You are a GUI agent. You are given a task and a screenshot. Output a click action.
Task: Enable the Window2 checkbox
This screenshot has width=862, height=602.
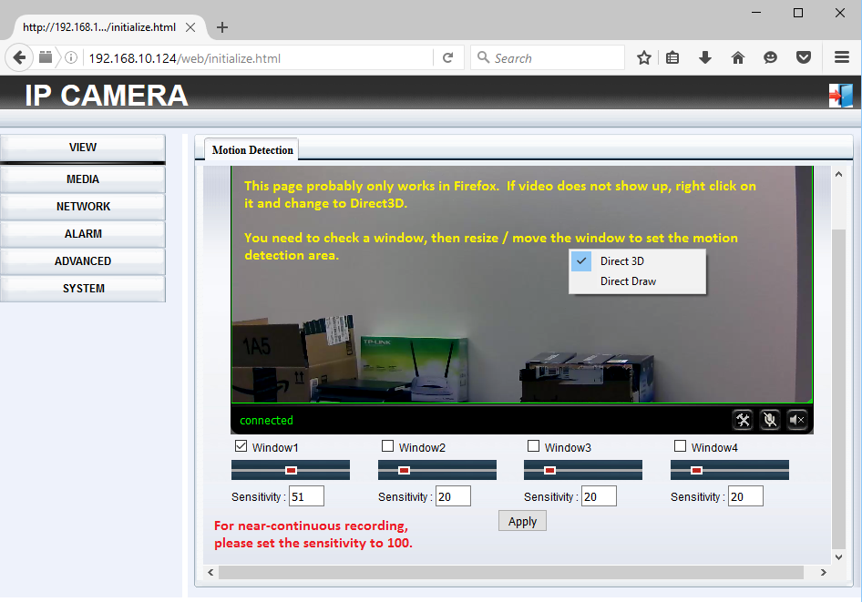coord(388,446)
